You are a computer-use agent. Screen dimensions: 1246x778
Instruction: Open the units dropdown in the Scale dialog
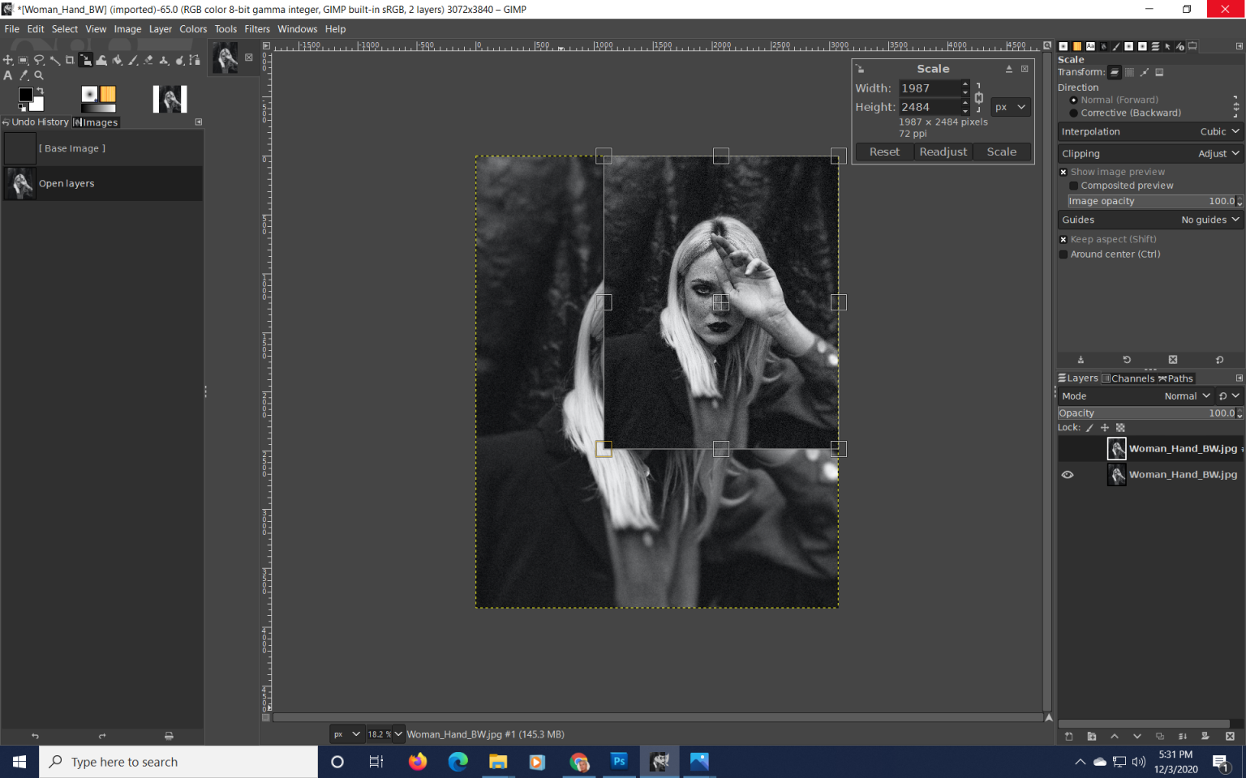[x=1010, y=106]
